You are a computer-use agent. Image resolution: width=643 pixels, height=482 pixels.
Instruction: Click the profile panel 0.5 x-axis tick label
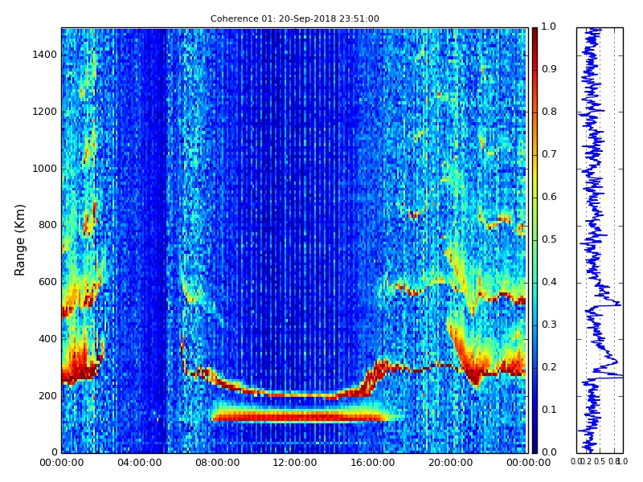[x=599, y=462]
